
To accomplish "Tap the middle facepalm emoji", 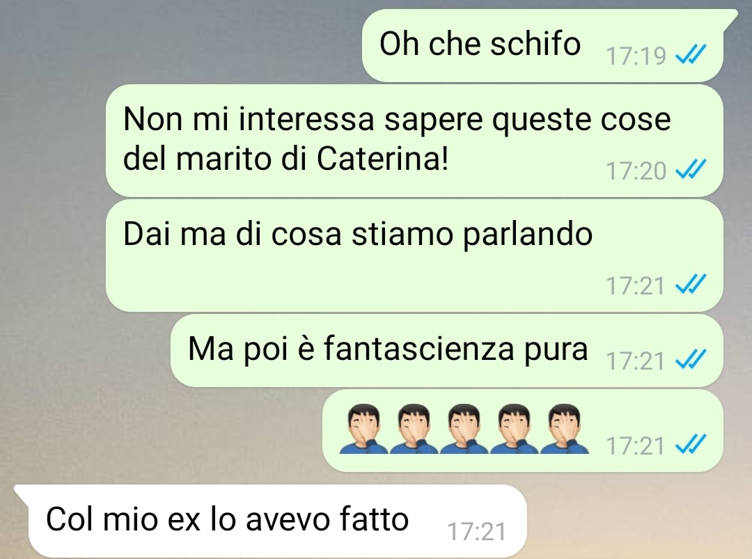I will tap(464, 429).
